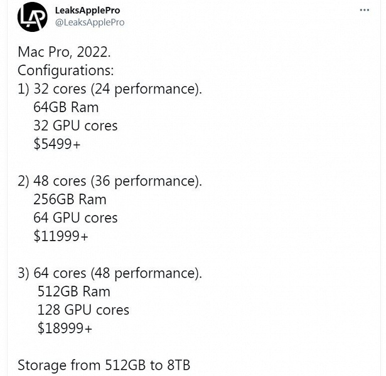This screenshot has height=376, width=386.
Task: Select the "48 cores (36 performance)" line
Action: point(117,181)
